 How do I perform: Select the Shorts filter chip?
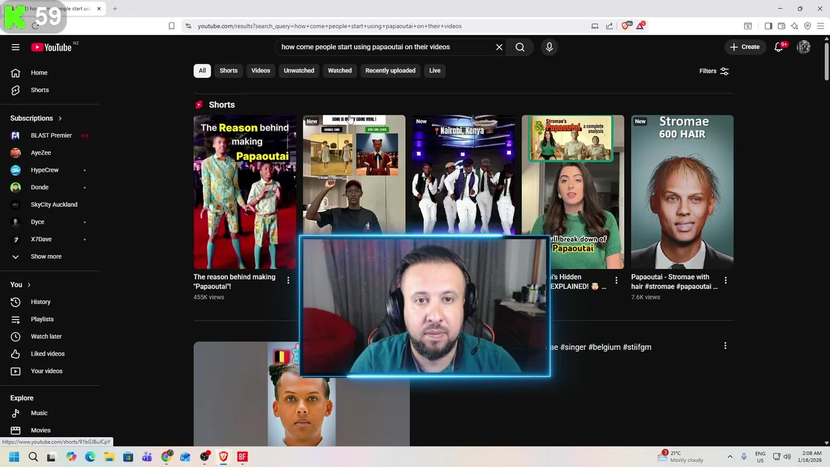tap(228, 71)
